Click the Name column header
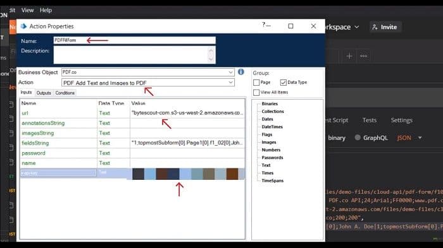 (28, 103)
